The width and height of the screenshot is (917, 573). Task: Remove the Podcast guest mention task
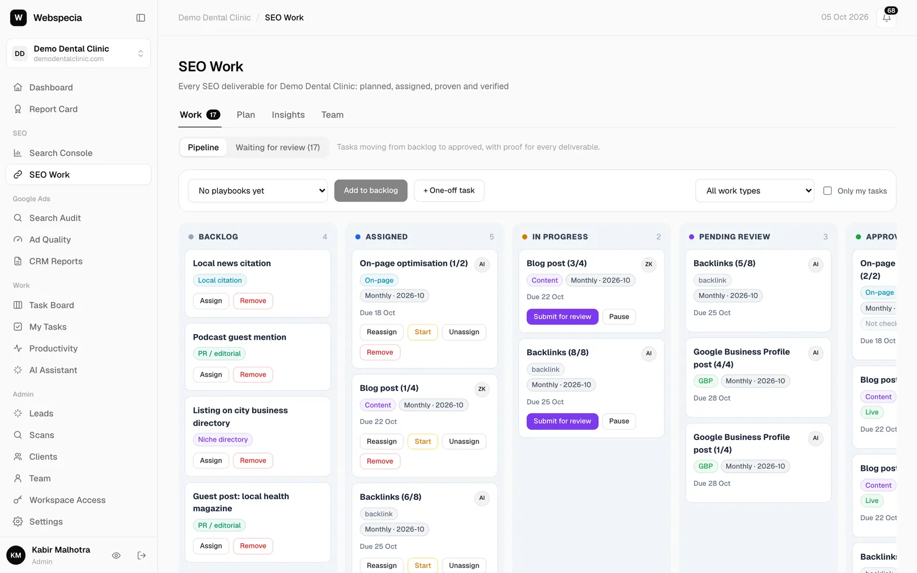coord(253,375)
